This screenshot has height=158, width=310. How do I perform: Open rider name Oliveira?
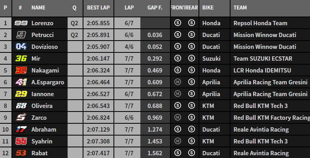click(x=42, y=106)
